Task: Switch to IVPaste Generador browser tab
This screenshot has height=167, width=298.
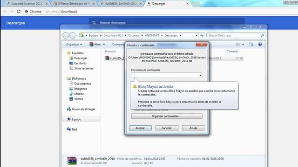Action: click(74, 4)
